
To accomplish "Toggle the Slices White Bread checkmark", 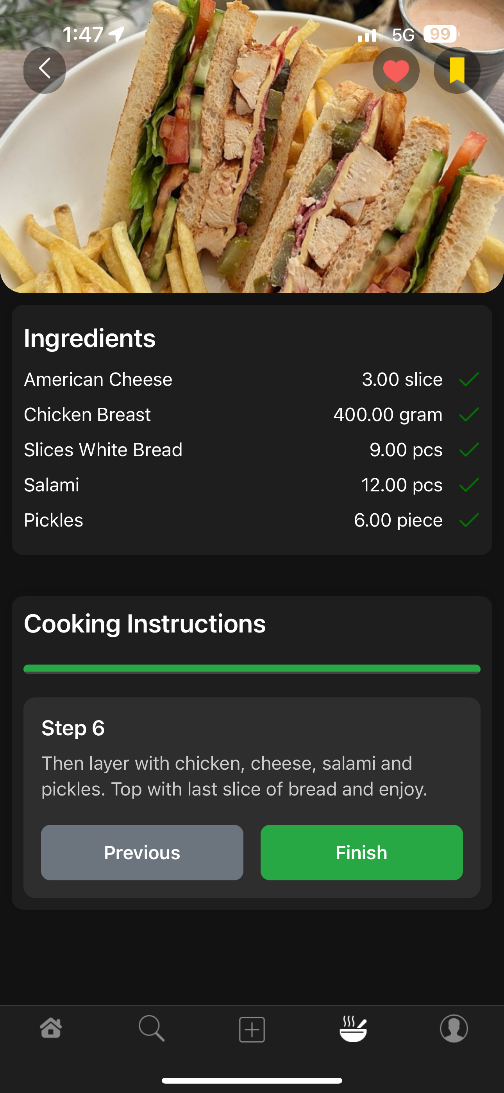I will click(x=469, y=450).
